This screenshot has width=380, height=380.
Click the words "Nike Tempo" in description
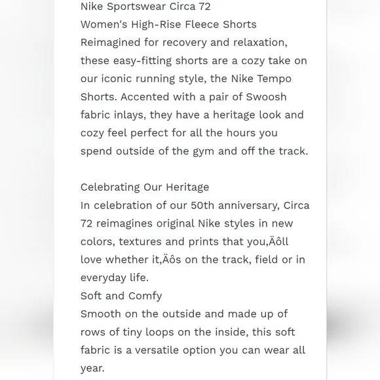(x=261, y=79)
